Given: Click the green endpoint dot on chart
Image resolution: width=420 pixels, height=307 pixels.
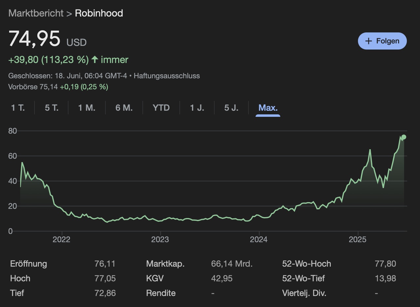Looking at the screenshot, I should pos(404,137).
